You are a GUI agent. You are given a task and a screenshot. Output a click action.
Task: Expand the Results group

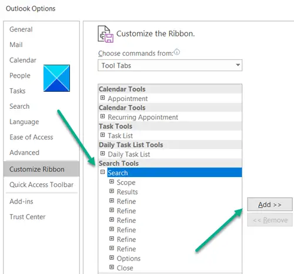point(112,191)
